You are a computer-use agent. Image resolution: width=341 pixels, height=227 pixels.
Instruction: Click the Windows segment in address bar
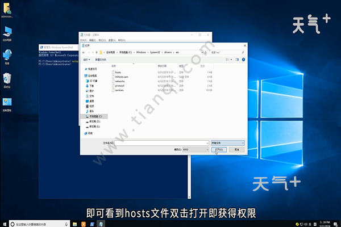click(141, 52)
